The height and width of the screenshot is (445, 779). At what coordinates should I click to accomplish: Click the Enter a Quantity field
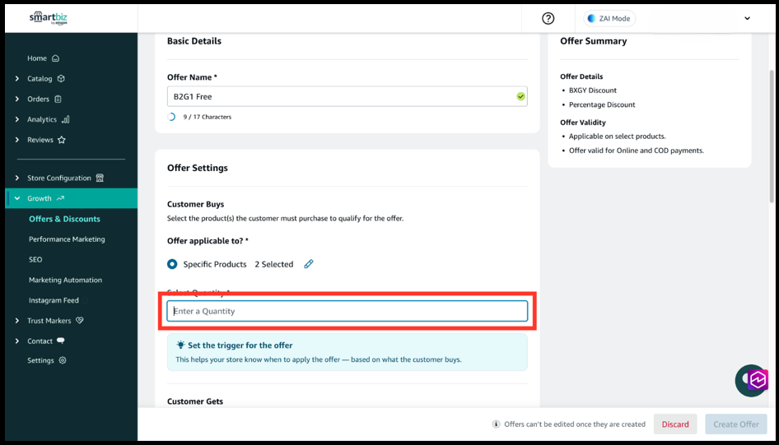coord(347,311)
